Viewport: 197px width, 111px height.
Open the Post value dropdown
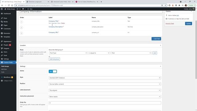pyautogui.click(x=131, y=53)
